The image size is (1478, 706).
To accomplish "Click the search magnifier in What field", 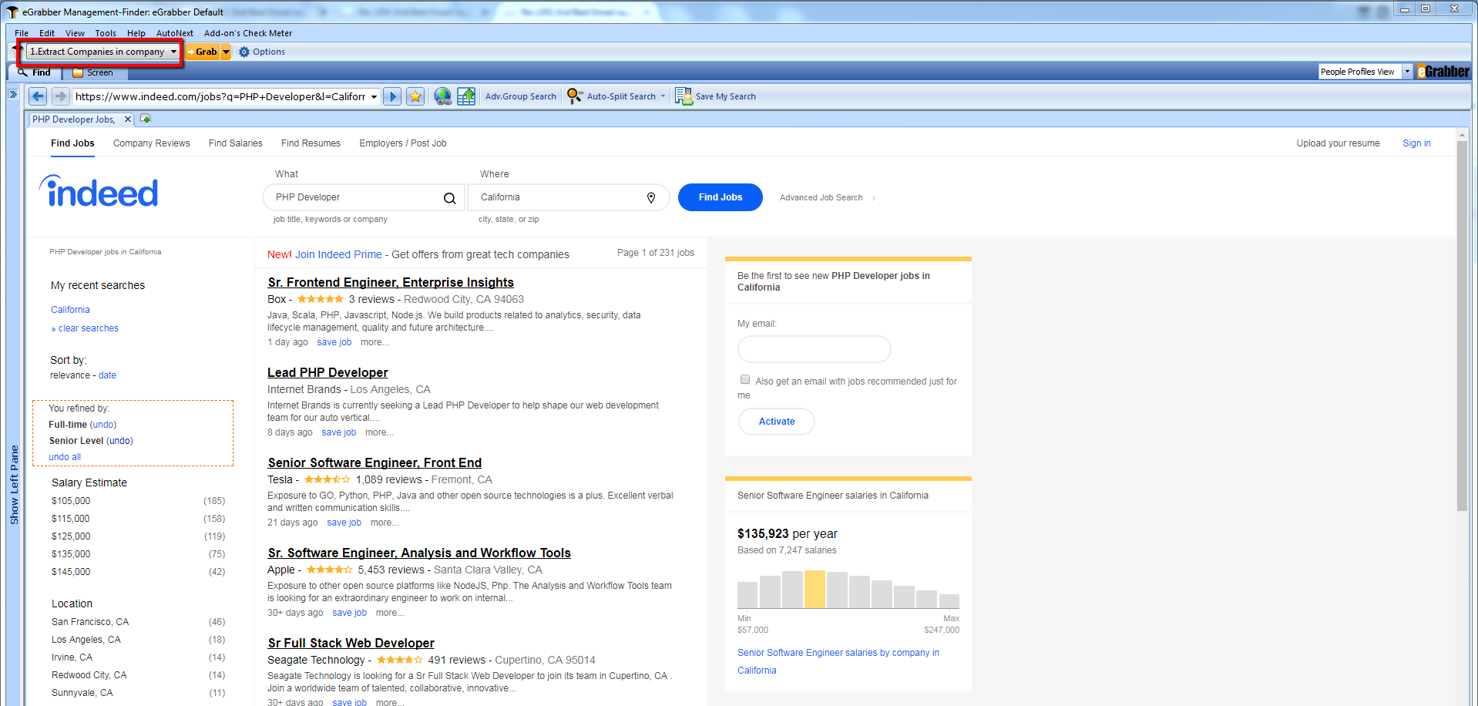I will point(450,198).
